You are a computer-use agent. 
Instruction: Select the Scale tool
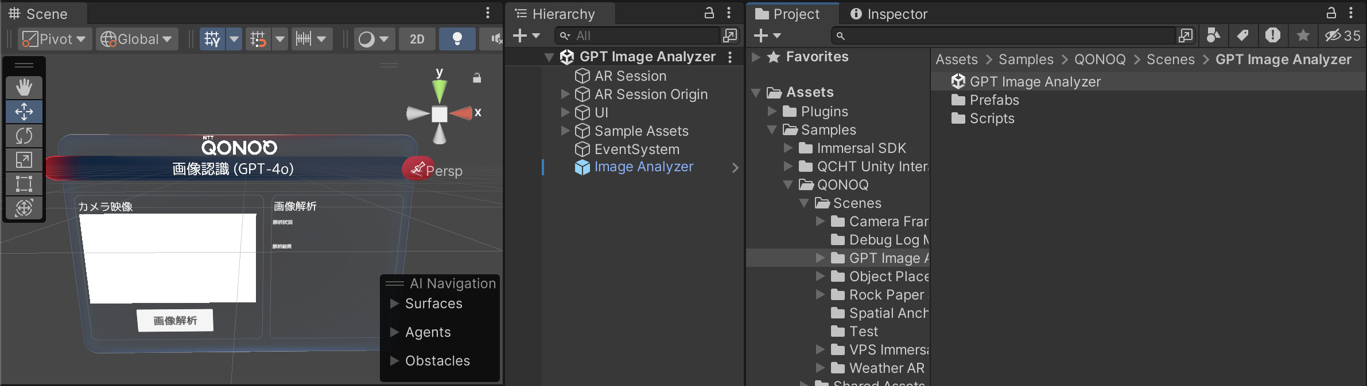coord(24,160)
